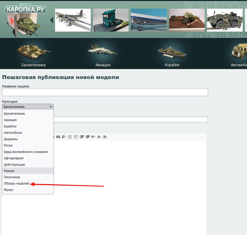Open the font family (A) dropdown
Image resolution: width=247 pixels, height=235 pixels.
99,137
